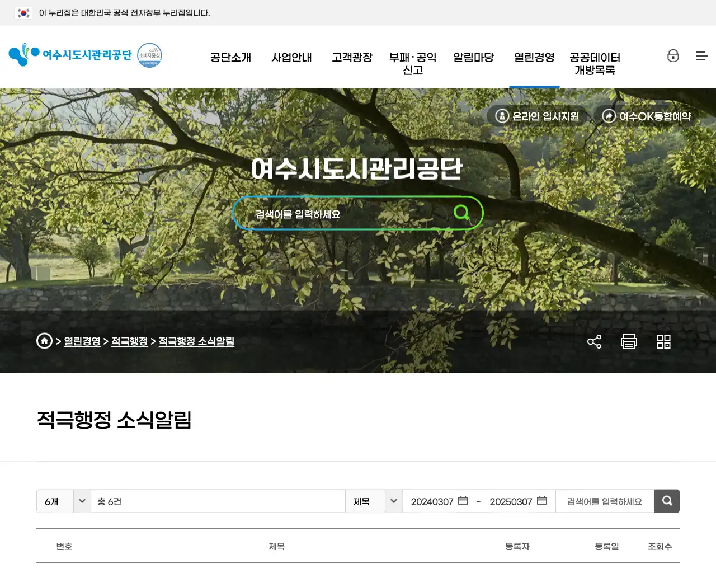Click the 조회수 column header
This screenshot has height=573, width=716.
coord(660,546)
